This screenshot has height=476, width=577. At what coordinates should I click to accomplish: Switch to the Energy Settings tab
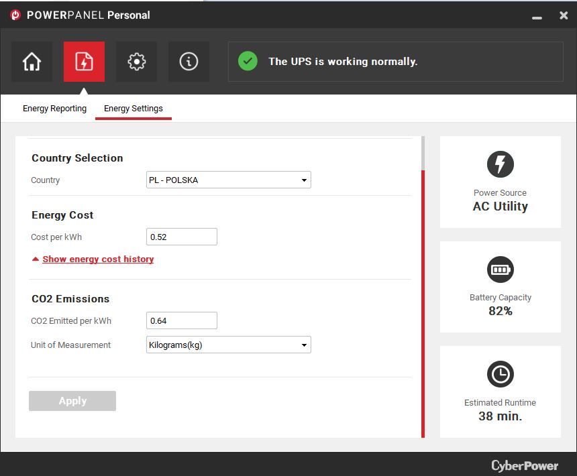coord(134,109)
